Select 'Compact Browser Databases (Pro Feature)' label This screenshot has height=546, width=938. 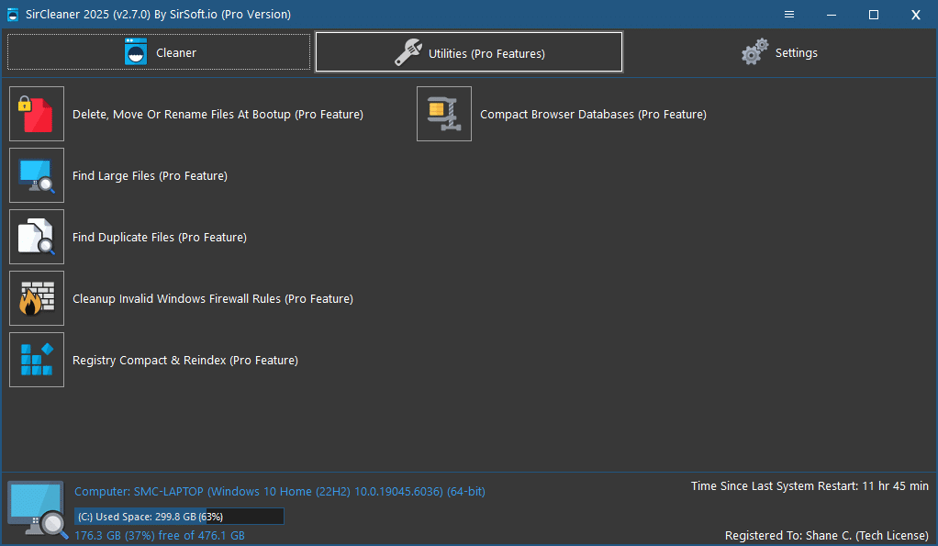(594, 114)
